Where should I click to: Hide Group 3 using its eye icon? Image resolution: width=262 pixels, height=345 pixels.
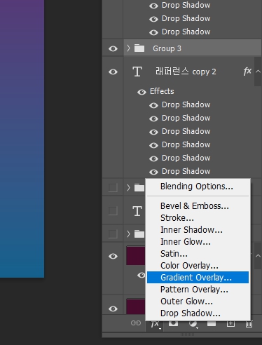click(x=113, y=48)
